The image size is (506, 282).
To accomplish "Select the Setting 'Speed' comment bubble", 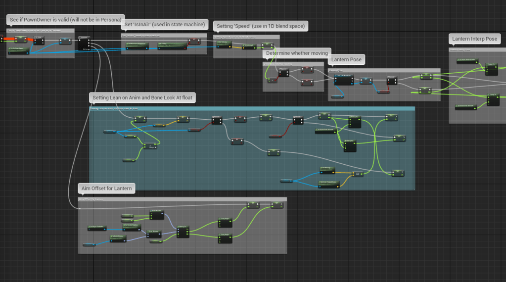I will (x=261, y=26).
